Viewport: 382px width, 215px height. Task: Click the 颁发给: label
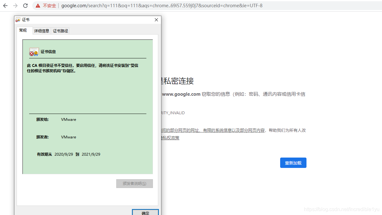[42, 120]
